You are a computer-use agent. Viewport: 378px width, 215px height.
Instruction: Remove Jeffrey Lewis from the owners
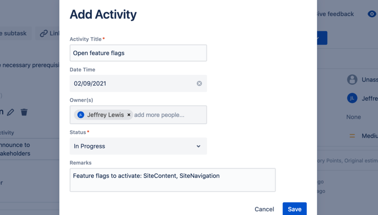[x=129, y=115]
